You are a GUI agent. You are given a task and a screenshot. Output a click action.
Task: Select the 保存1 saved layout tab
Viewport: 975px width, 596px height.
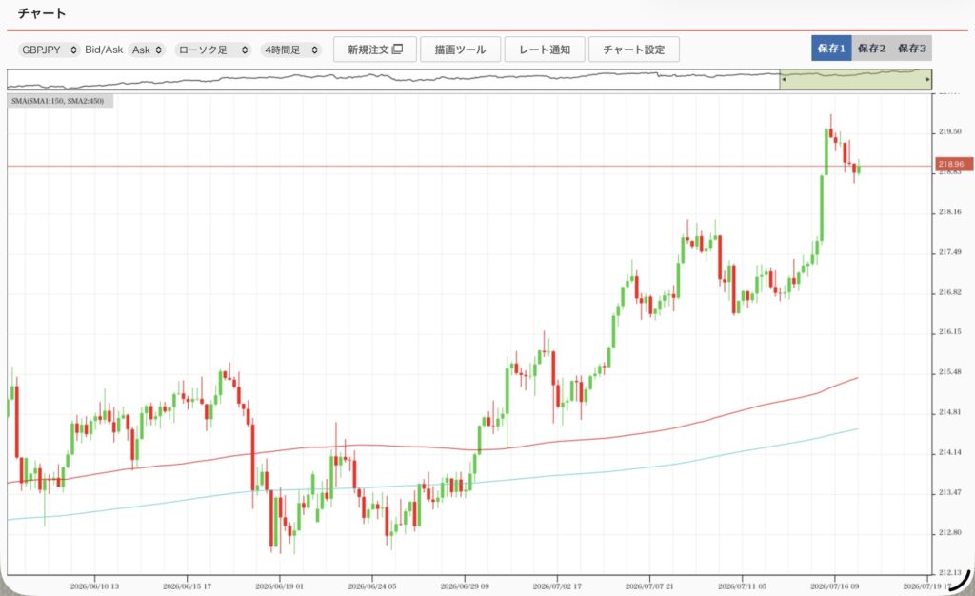pyautogui.click(x=831, y=48)
